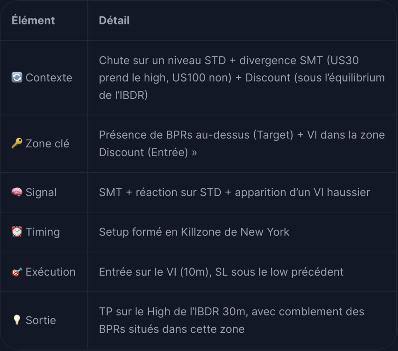Select the Sortie row label
398x351 pixels.
[40, 320]
